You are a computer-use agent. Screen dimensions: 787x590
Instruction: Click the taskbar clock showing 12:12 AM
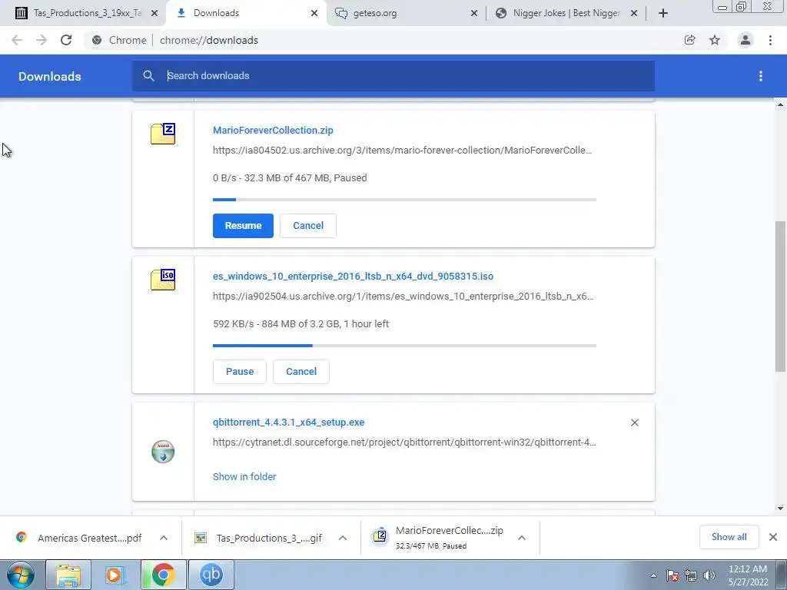(x=748, y=575)
